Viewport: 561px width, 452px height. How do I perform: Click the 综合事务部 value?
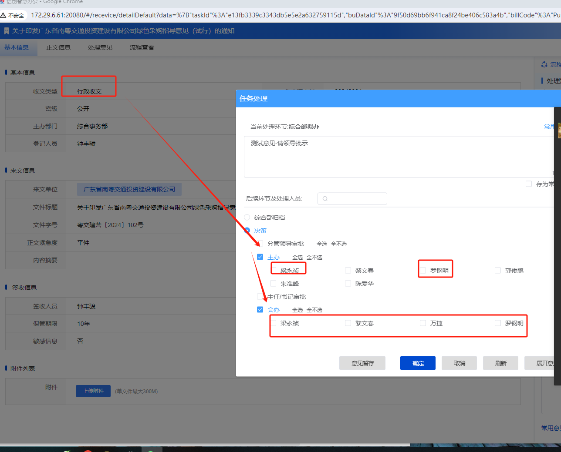(x=92, y=126)
